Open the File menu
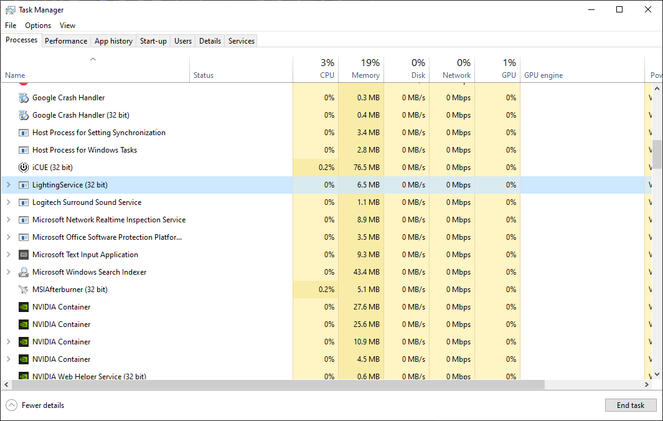Image resolution: width=663 pixels, height=421 pixels. coord(11,26)
